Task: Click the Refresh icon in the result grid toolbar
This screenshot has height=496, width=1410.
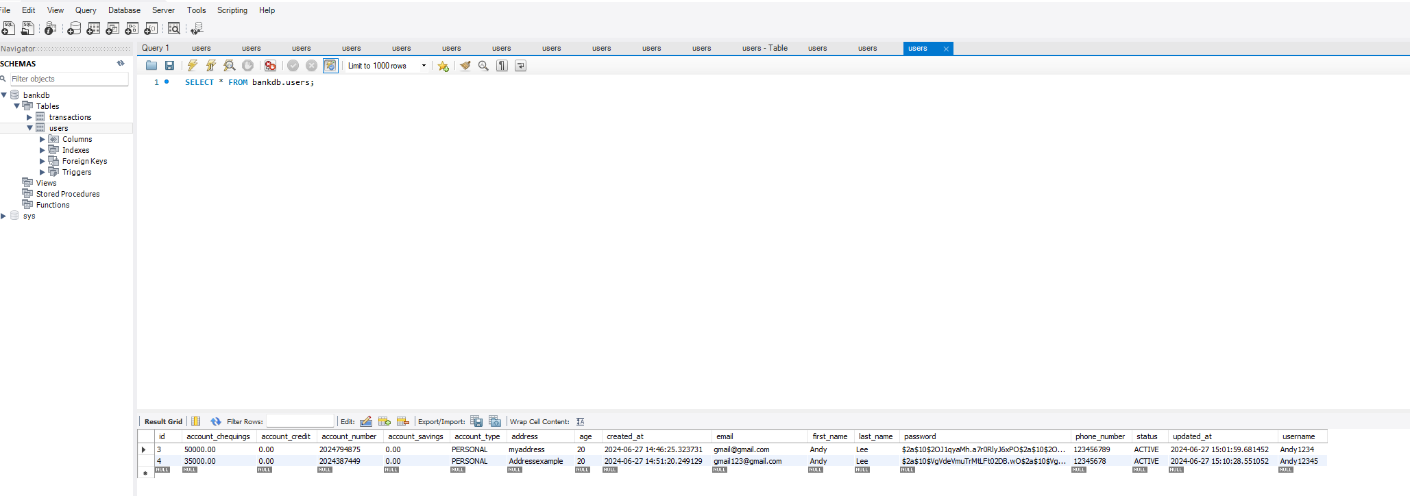Action: (216, 421)
